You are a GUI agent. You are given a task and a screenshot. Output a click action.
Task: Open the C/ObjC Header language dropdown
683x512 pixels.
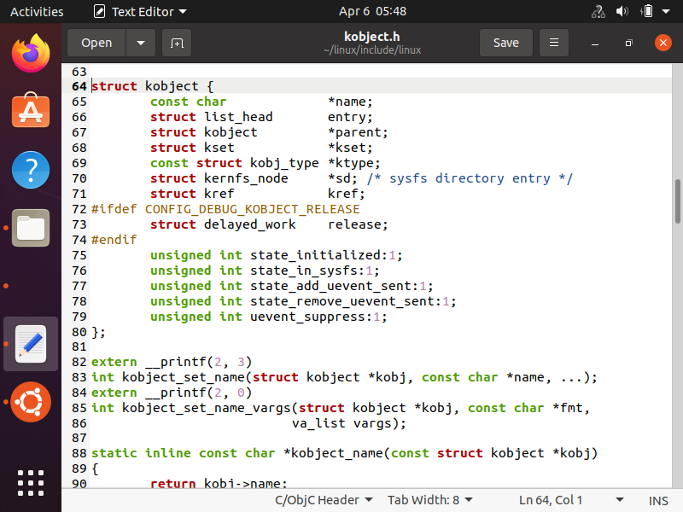coord(323,500)
